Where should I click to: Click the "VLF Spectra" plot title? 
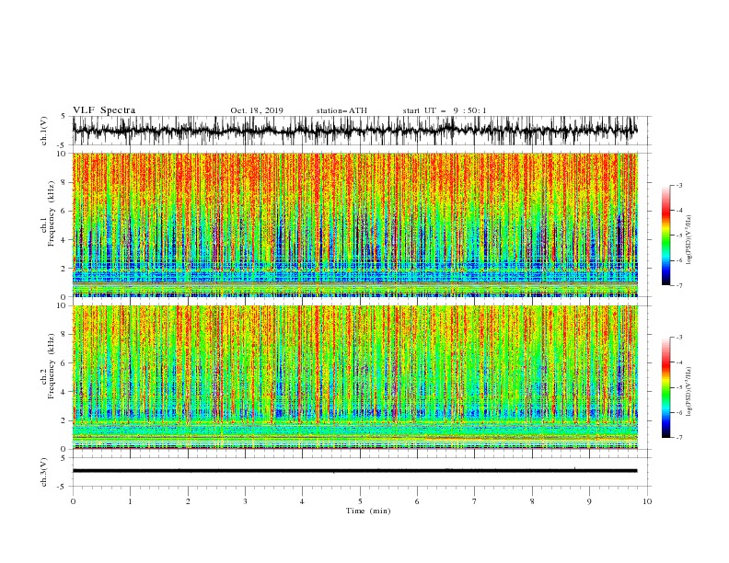104,110
